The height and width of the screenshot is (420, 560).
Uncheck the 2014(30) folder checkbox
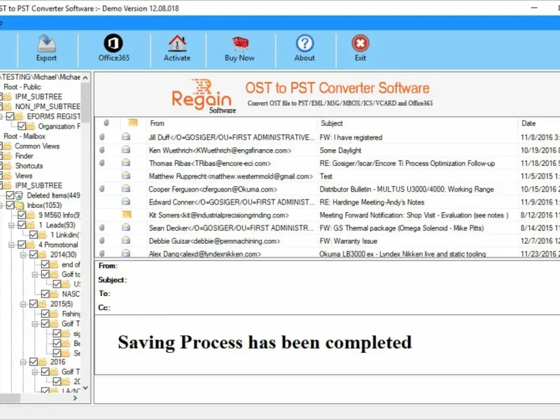point(34,255)
